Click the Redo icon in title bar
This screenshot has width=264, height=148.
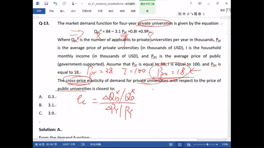(x=64, y=4)
